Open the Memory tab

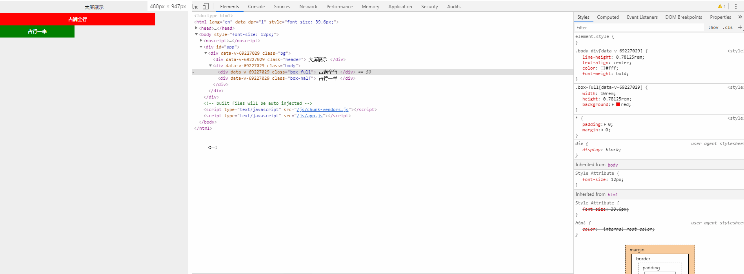point(371,7)
